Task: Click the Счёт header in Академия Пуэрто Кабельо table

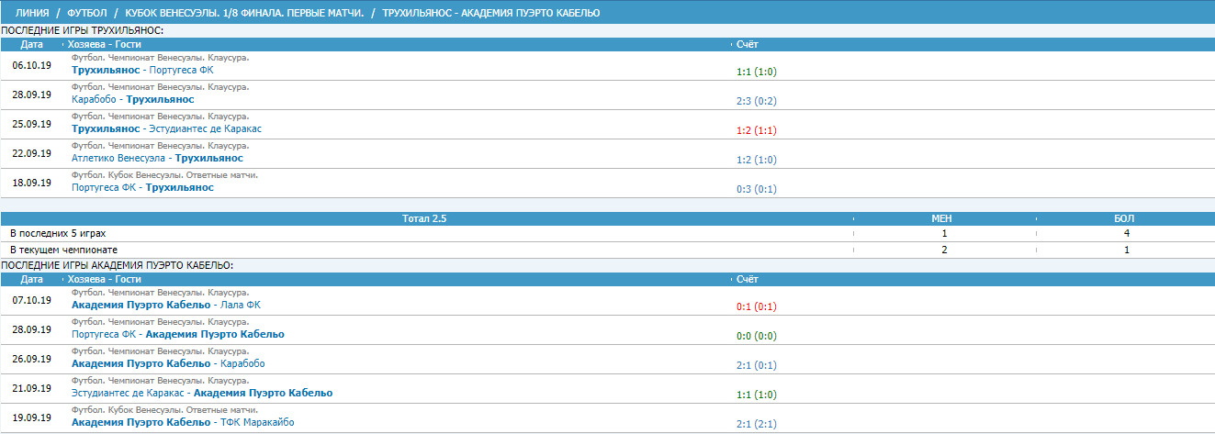Action: (748, 279)
